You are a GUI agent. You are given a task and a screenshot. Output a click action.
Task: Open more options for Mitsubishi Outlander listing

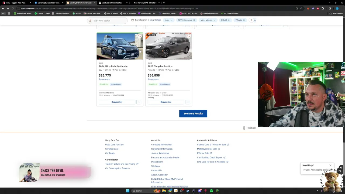[139, 102]
